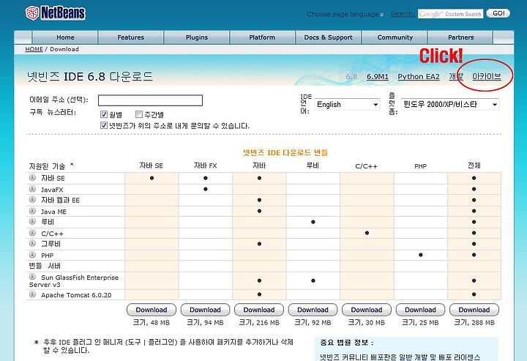The width and height of the screenshot is (527, 361).
Task: Click the 6.8 version text
Action: click(x=351, y=77)
